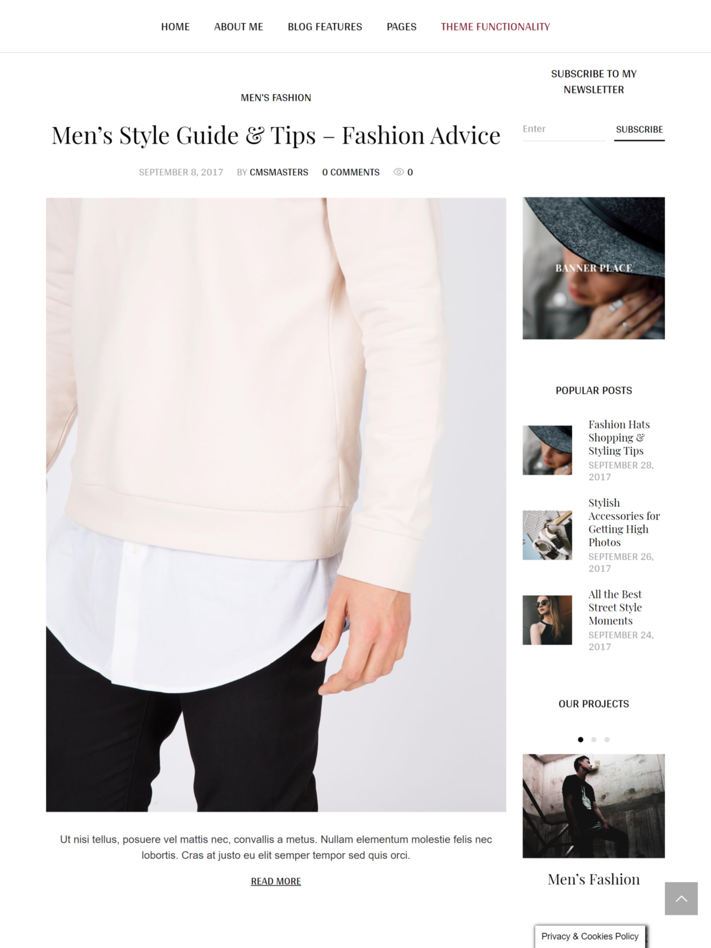This screenshot has height=948, width=711.
Task: Open the Men's Fashion category link
Action: point(276,97)
